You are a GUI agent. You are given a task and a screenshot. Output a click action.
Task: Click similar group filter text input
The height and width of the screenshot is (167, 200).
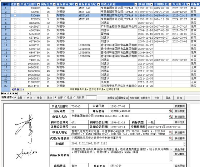pos(91,97)
